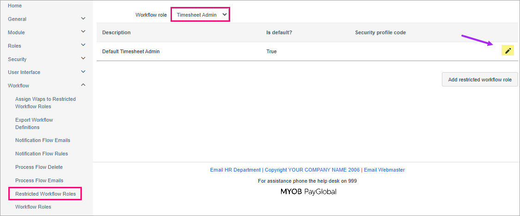Open Assign Waps to Restricted Workflow Roles
This screenshot has height=216, width=520.
pyautogui.click(x=45, y=103)
